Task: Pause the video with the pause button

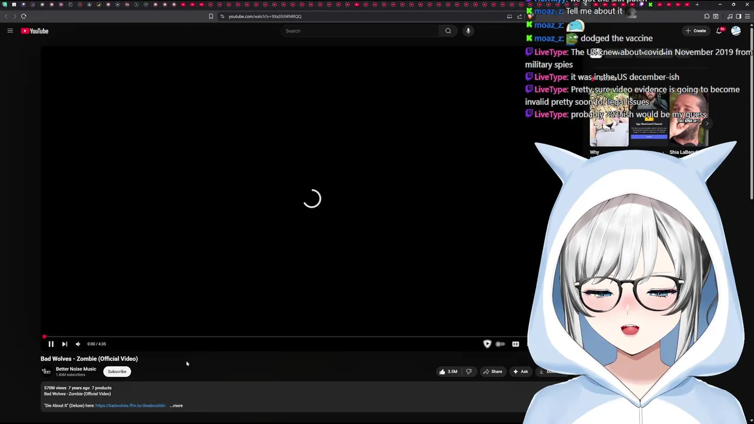Action: pos(51,344)
